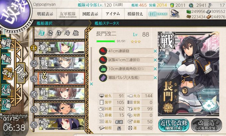The width and height of the screenshot is (226, 136).
Task: Select the 入渠 docking repair side icon
Action: (x=6, y=90)
